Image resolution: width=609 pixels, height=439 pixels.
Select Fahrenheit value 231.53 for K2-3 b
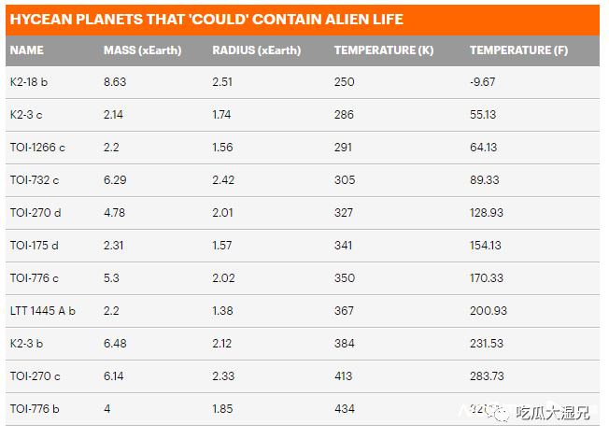[486, 344]
